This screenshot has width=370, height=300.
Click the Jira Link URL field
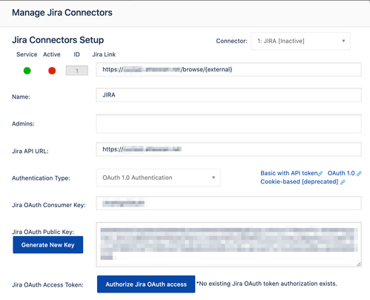(x=228, y=70)
